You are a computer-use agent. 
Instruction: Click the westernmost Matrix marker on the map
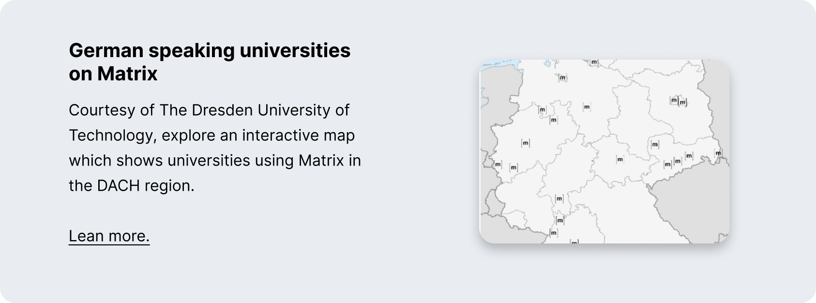498,164
